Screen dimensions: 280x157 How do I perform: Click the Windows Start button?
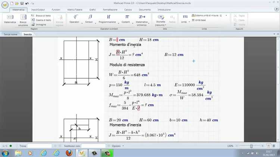(5, 153)
